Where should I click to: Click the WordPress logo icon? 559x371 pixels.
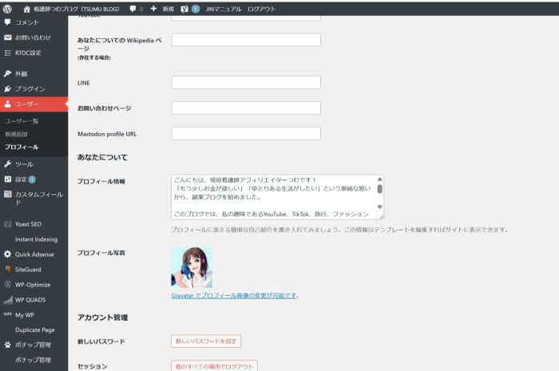point(7,9)
